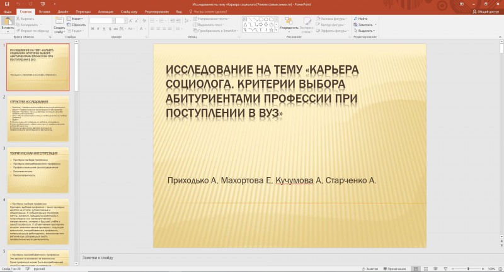Switch to the Слайд-шоу tab
This screenshot has height=272, width=504.
click(x=129, y=11)
